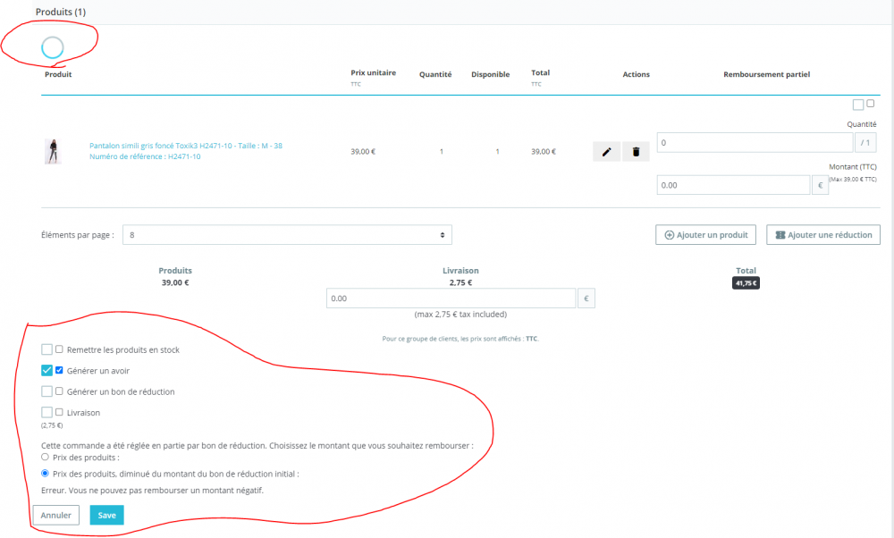Click the euro symbol beside Livraison field
The height and width of the screenshot is (538, 894).
[586, 298]
